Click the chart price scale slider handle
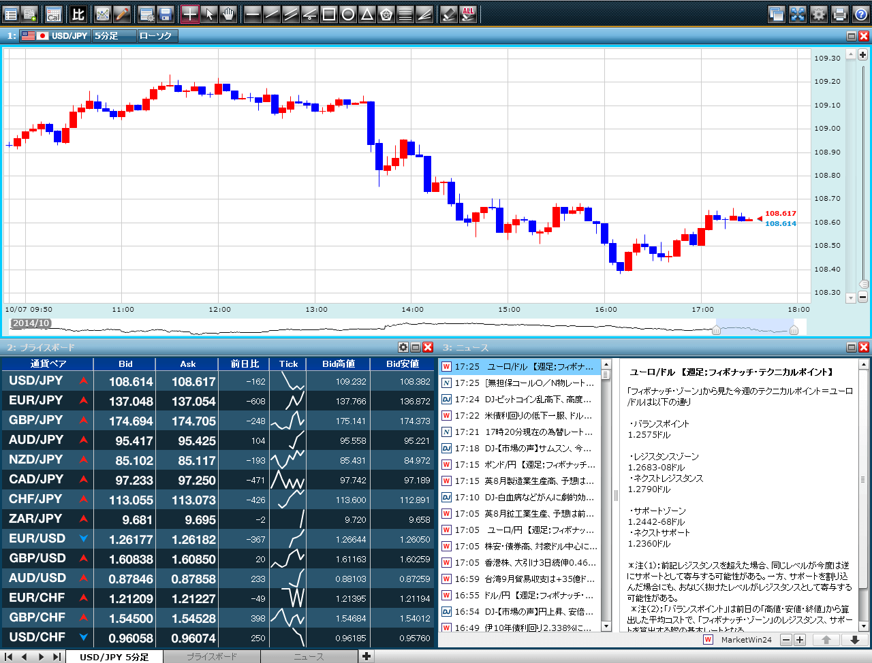This screenshot has width=872, height=663. [863, 284]
